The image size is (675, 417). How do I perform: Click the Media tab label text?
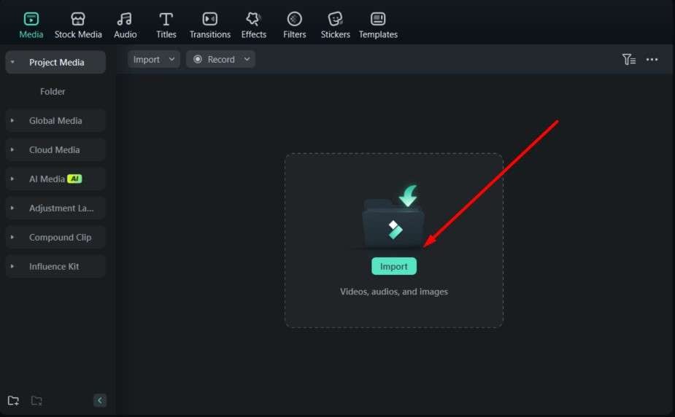pyautogui.click(x=31, y=34)
